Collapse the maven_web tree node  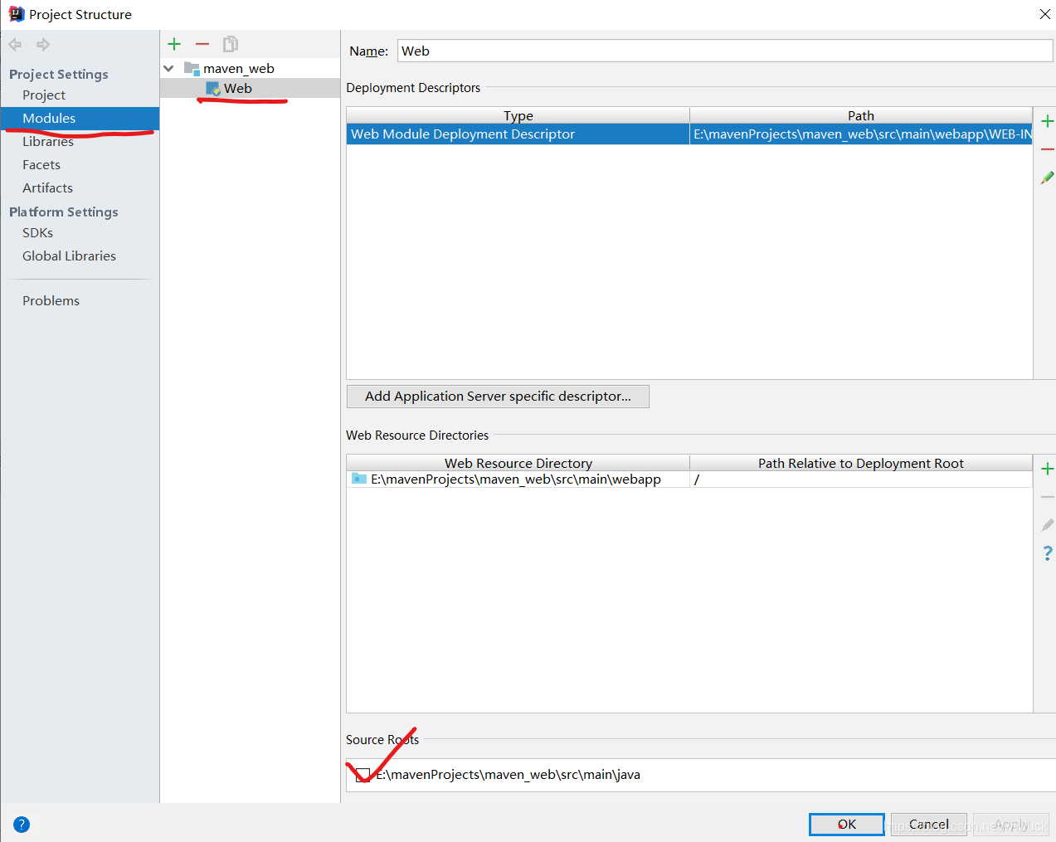[x=169, y=68]
